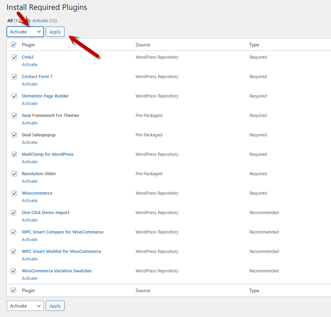Click Activate under WooCommerce Variation Swatches

(x=30, y=278)
